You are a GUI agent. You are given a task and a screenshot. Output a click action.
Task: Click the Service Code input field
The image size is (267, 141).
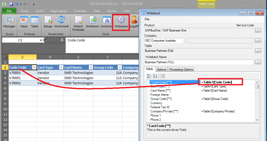pos(245,30)
